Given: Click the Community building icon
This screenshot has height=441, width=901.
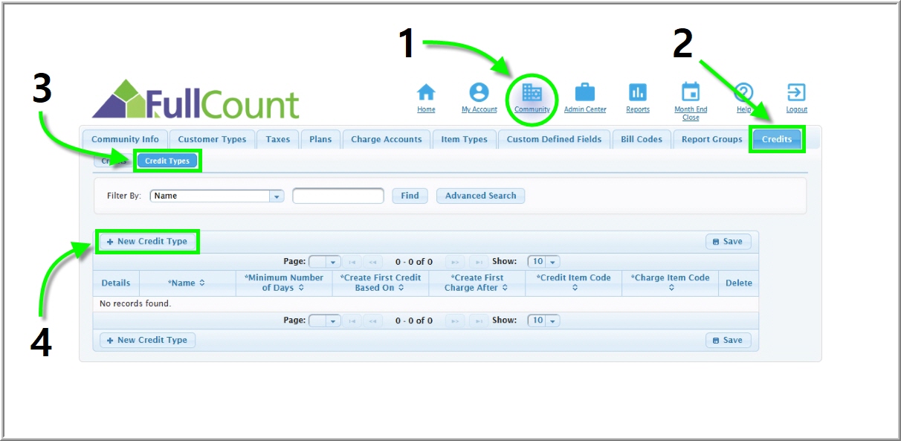Looking at the screenshot, I should pos(532,93).
